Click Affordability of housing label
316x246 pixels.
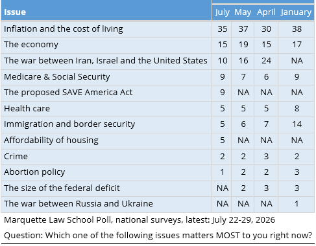coord(51,140)
